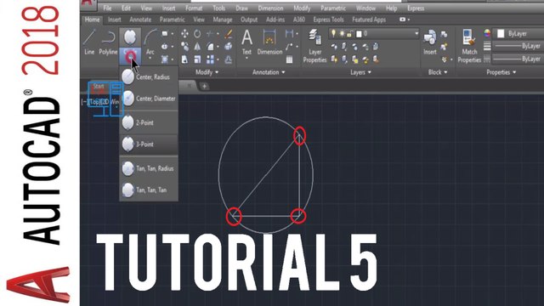The height and width of the screenshot is (306, 544).
Task: Click the layer 0 color swatch
Action: (x=359, y=34)
